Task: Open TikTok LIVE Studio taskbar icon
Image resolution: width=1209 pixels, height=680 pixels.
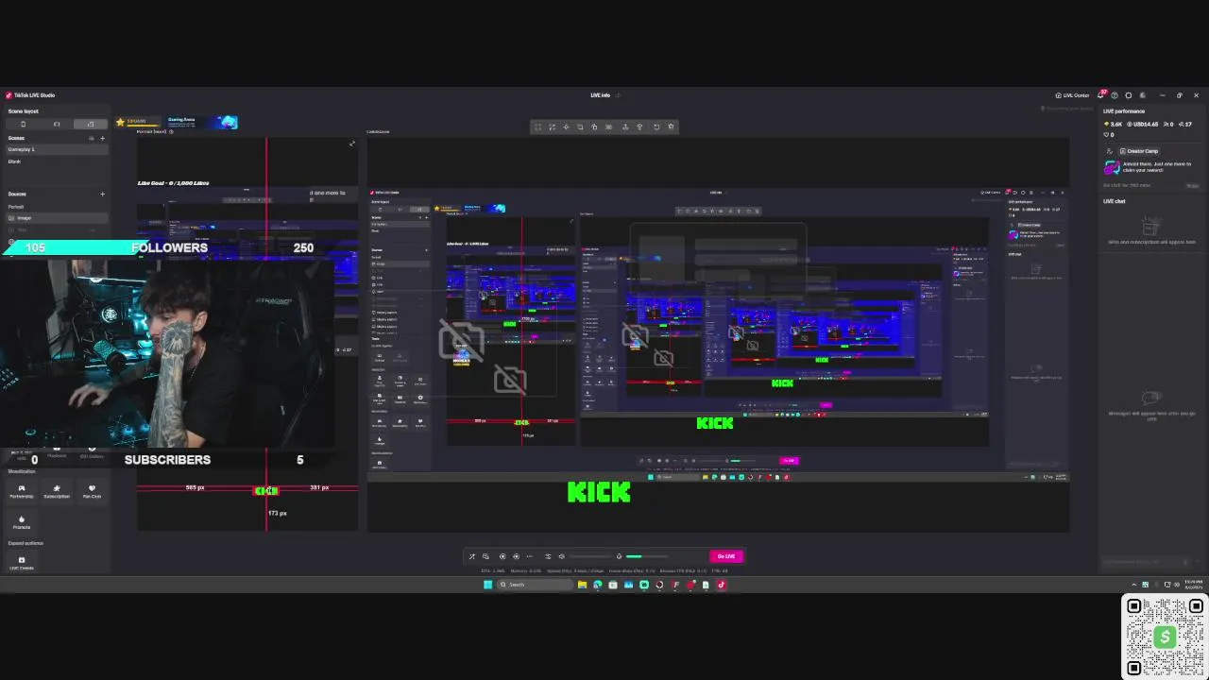Action: click(x=721, y=585)
